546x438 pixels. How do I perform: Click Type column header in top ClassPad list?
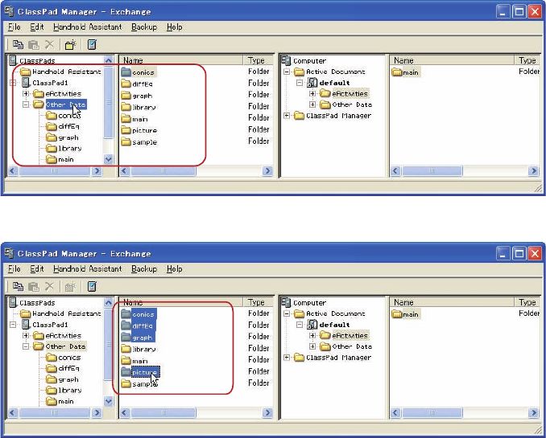(258, 60)
